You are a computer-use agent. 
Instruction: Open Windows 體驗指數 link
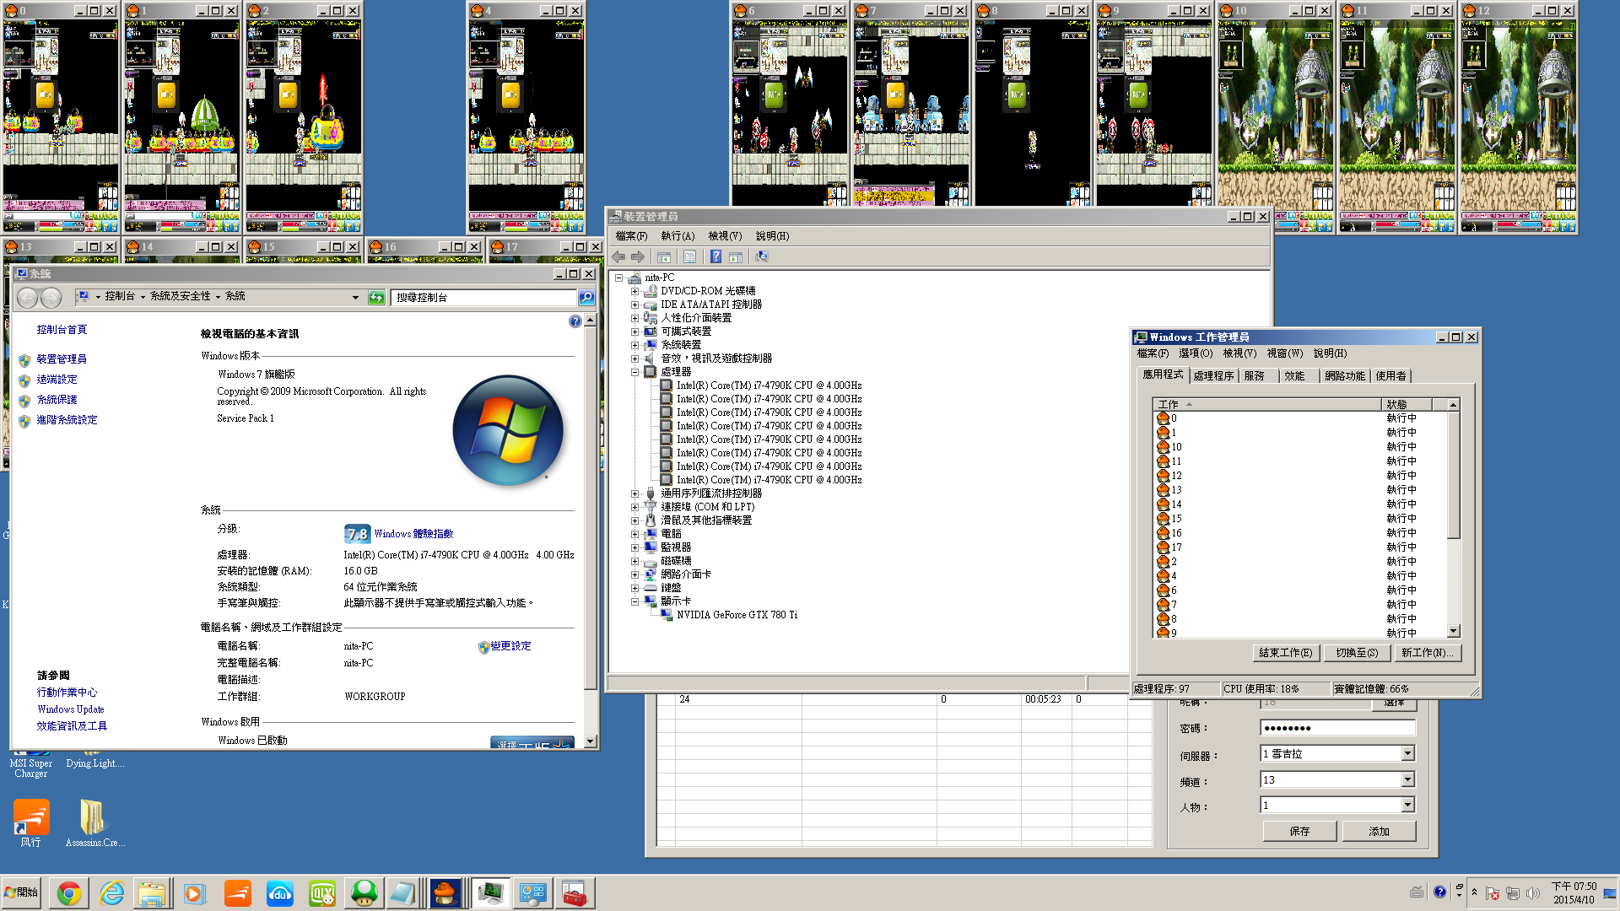coord(413,534)
